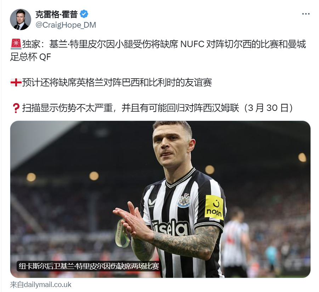Click the red siren emoji
Viewport: 319px width, 292px height.
coord(16,44)
